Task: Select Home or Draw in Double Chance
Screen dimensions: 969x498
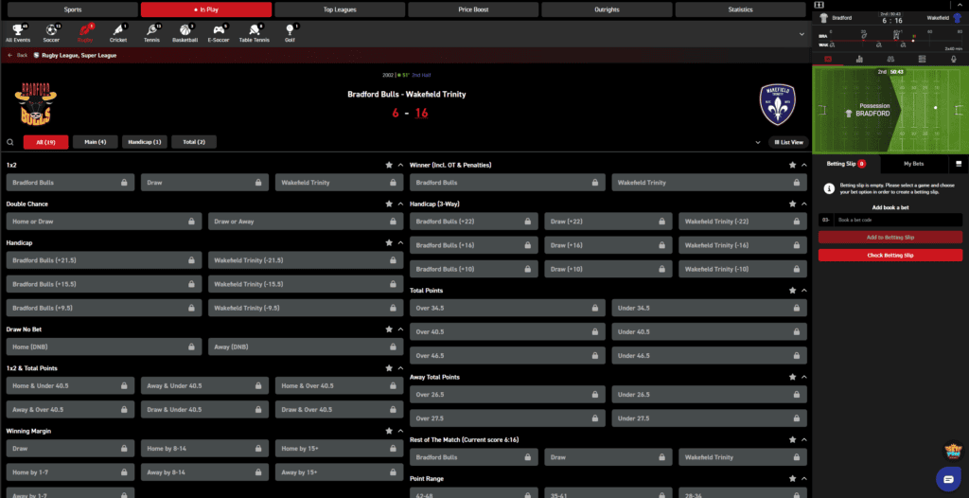Action: [x=104, y=222]
